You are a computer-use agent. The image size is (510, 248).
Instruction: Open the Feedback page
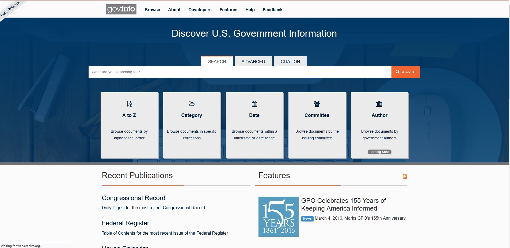272,10
